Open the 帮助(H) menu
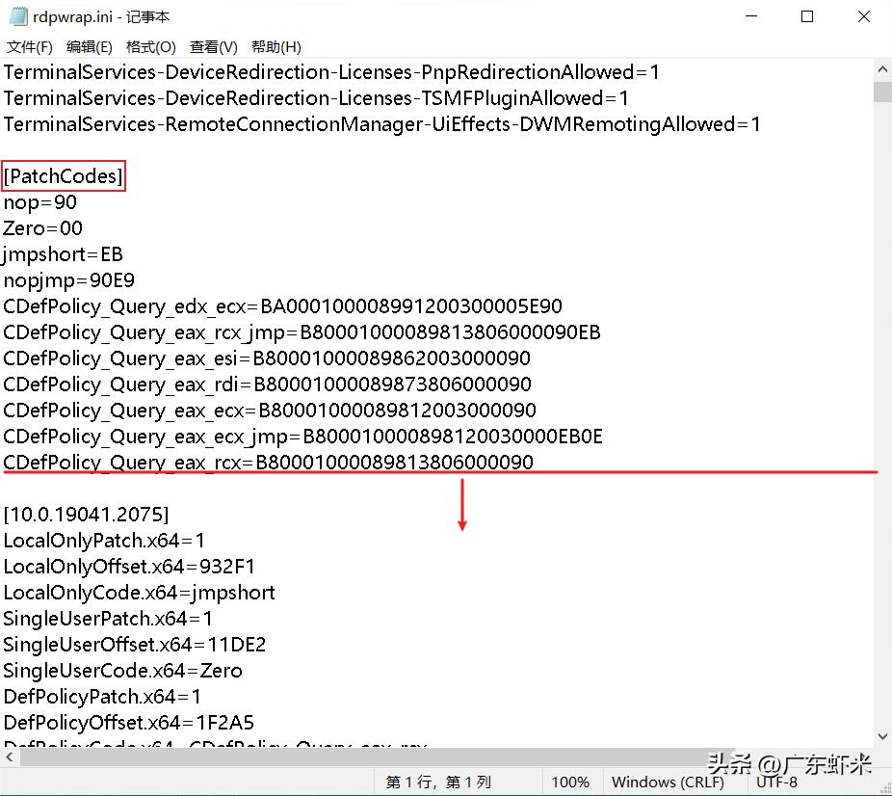The image size is (892, 796). [275, 45]
